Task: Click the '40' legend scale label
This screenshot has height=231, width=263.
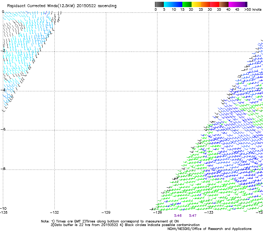Action: point(228,10)
